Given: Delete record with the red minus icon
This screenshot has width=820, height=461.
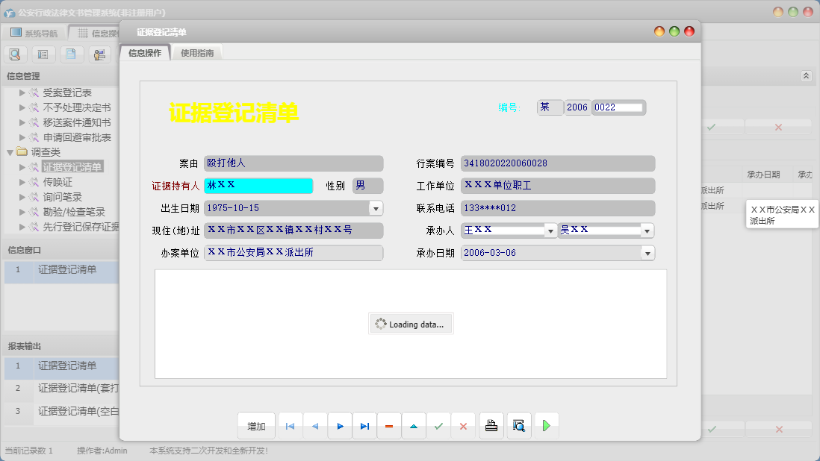Looking at the screenshot, I should click(x=389, y=426).
